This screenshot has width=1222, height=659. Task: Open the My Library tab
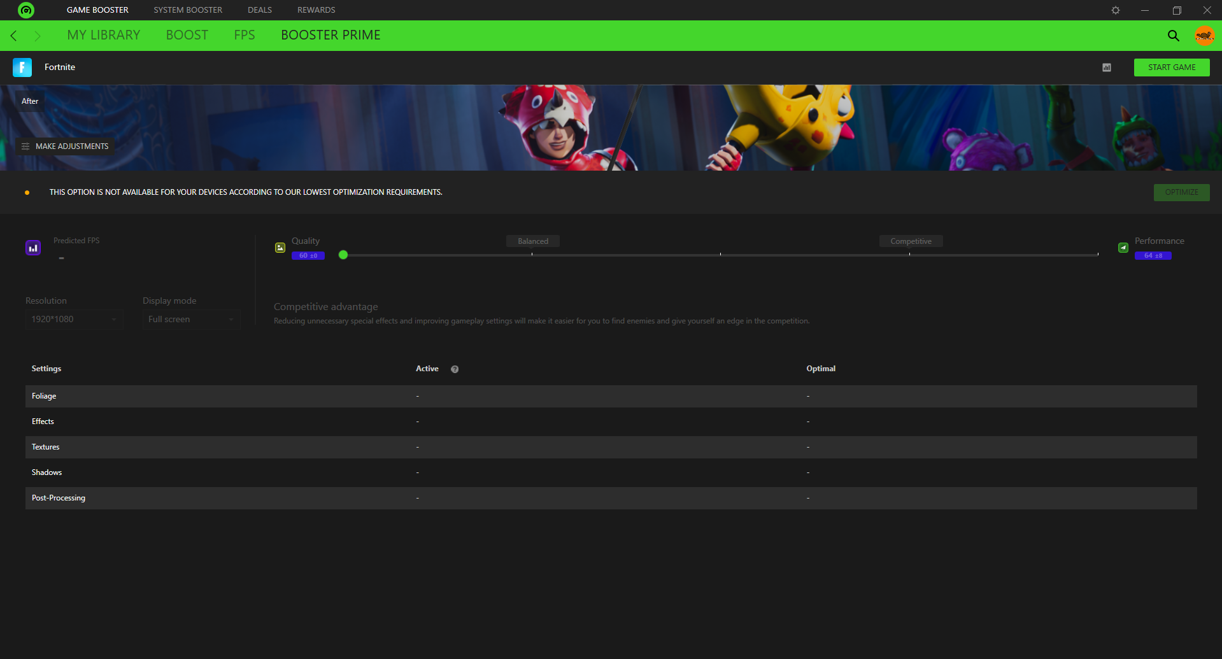click(x=104, y=35)
